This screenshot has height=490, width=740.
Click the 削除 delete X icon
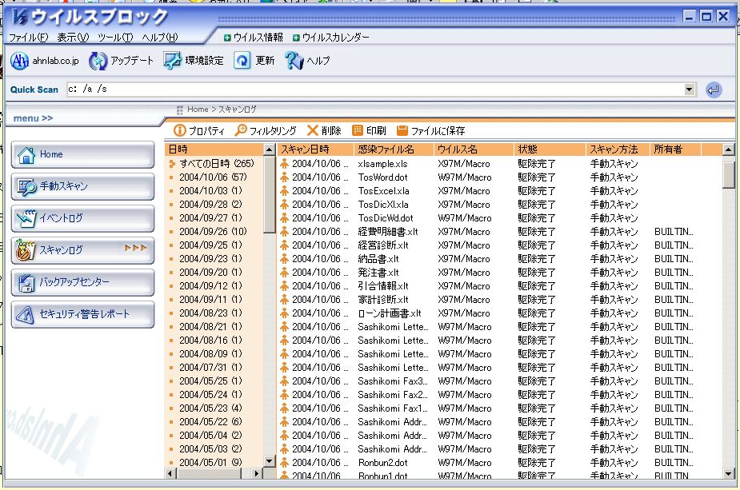tap(313, 130)
